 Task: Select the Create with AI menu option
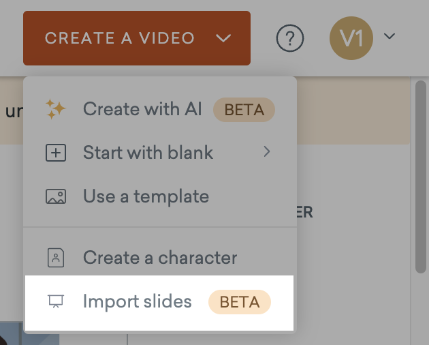(142, 109)
